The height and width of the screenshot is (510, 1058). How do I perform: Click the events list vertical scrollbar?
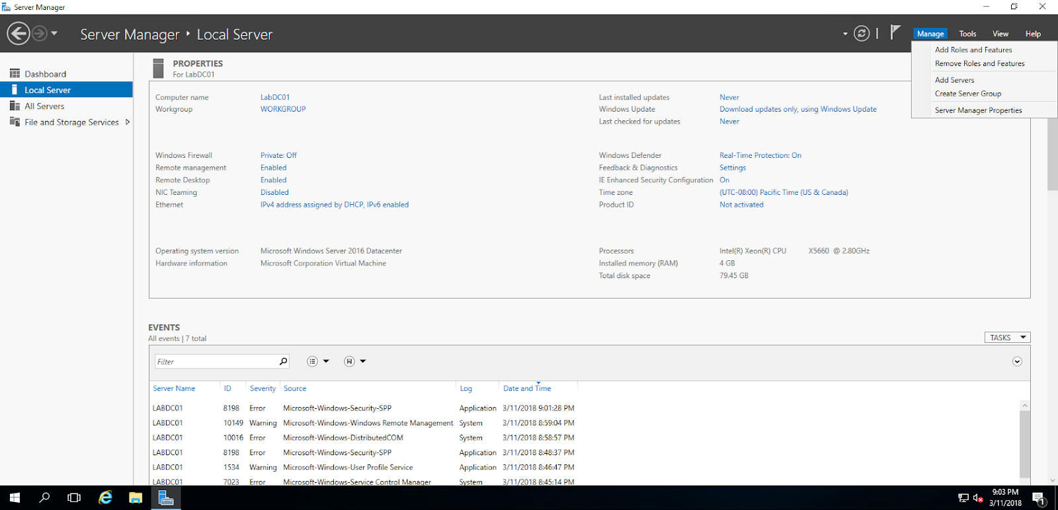click(1025, 443)
